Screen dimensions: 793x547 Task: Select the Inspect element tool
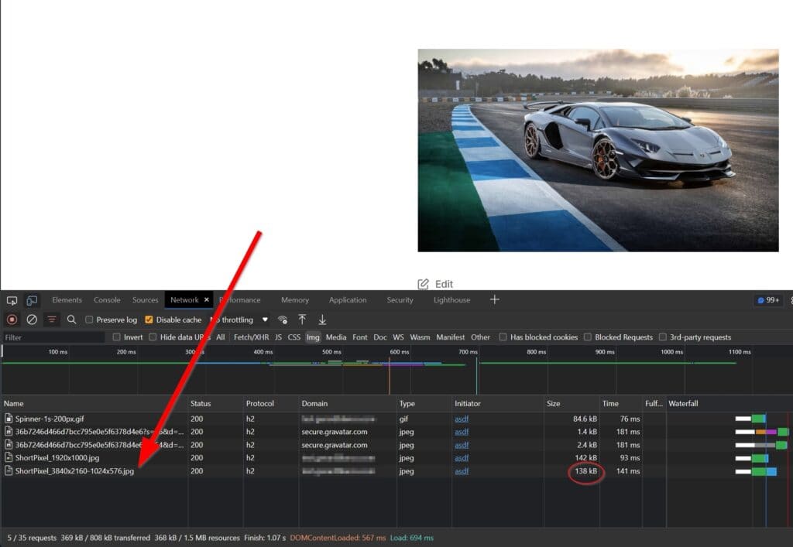pos(12,300)
